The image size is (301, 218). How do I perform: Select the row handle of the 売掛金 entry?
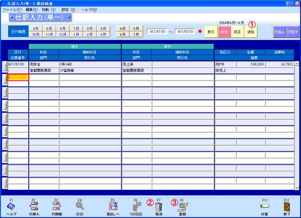tap(5, 67)
